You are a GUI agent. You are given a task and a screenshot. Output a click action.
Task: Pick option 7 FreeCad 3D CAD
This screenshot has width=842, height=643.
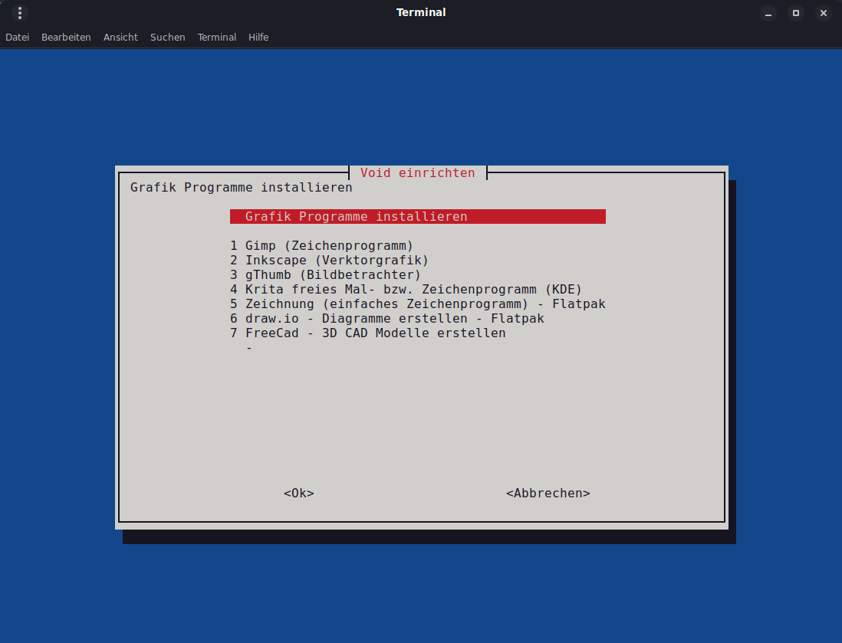click(367, 333)
